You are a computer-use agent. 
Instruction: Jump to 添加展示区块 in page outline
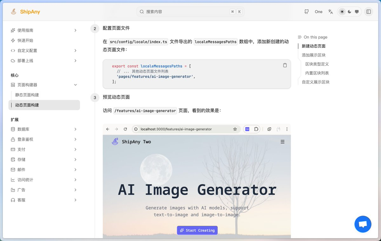313,55
